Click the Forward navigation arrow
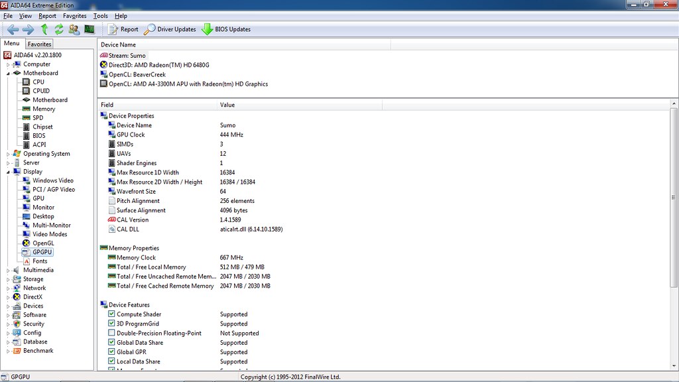 (28, 29)
